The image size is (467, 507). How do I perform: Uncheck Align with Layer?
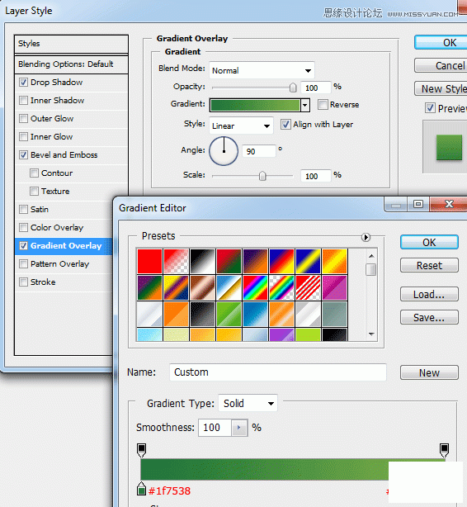tap(285, 124)
